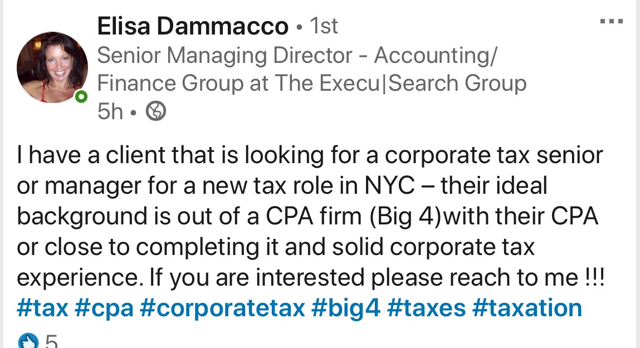The image size is (640, 348).
Task: Click the Senior Managing Director headline line
Action: pyautogui.click(x=297, y=56)
